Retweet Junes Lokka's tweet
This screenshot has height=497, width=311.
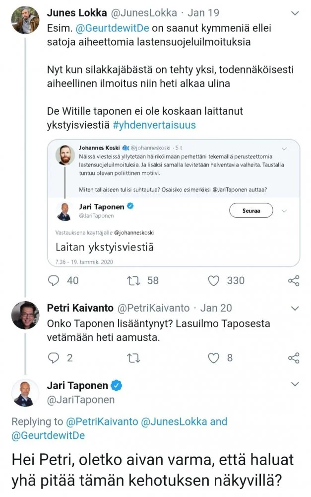click(x=133, y=281)
